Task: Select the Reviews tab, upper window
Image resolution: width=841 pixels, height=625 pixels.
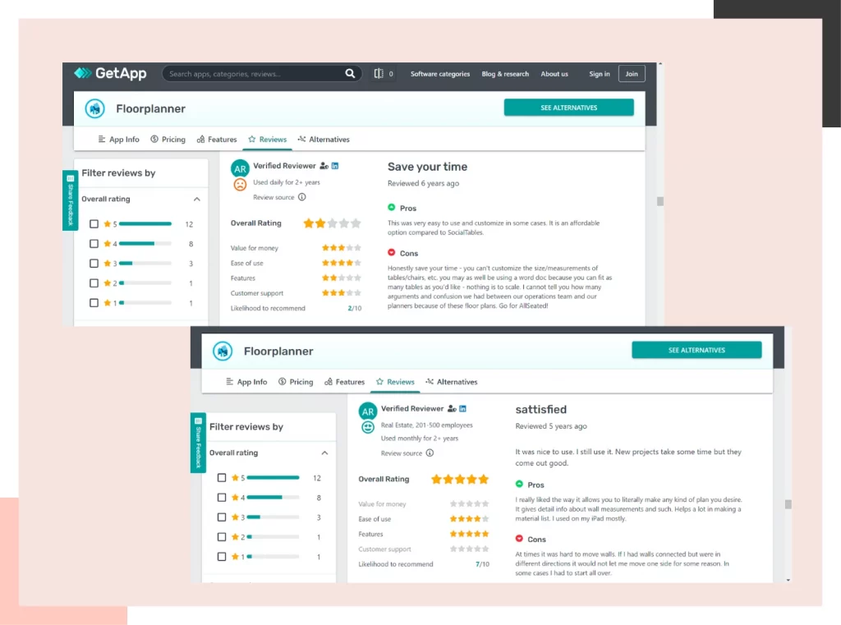Action: 268,140
